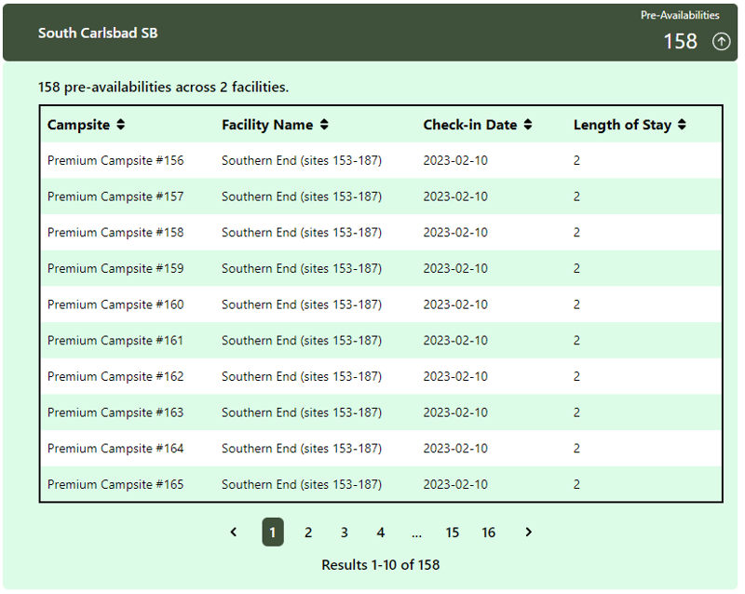Click the South Carlsbad SB header title

[98, 33]
